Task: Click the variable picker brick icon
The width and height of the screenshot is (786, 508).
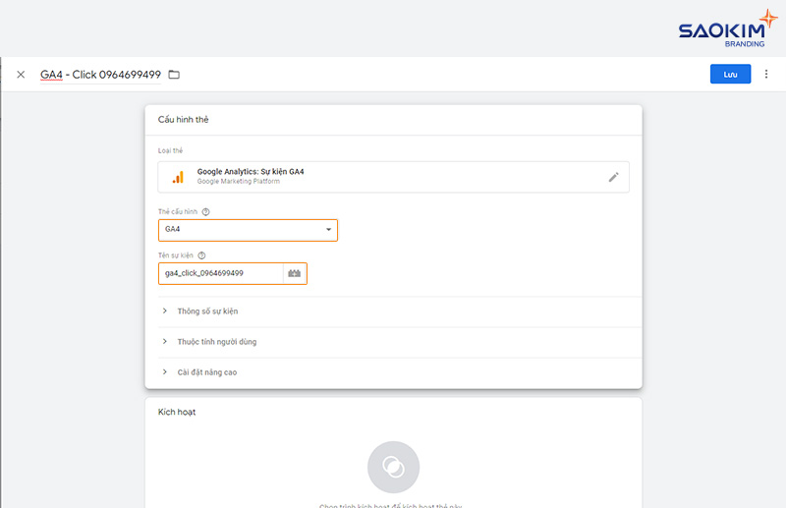Action: 294,273
